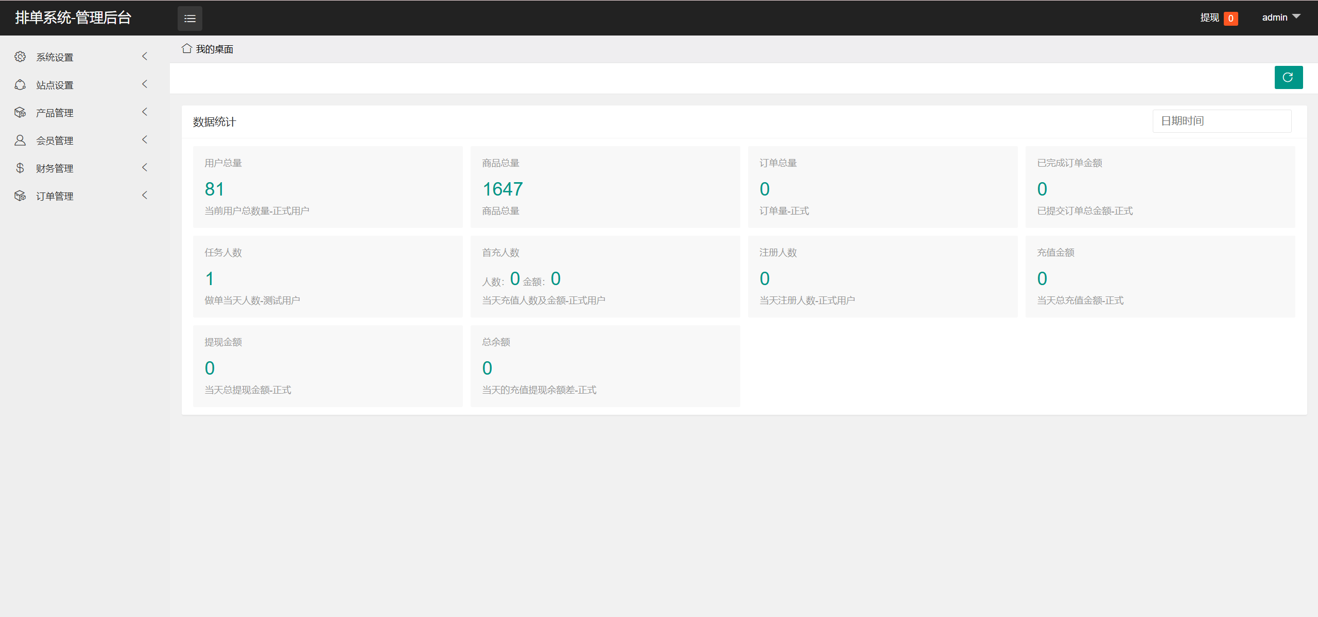Click the home icon beside 我的桌面
Screen dimensions: 1318x617
[186, 48]
